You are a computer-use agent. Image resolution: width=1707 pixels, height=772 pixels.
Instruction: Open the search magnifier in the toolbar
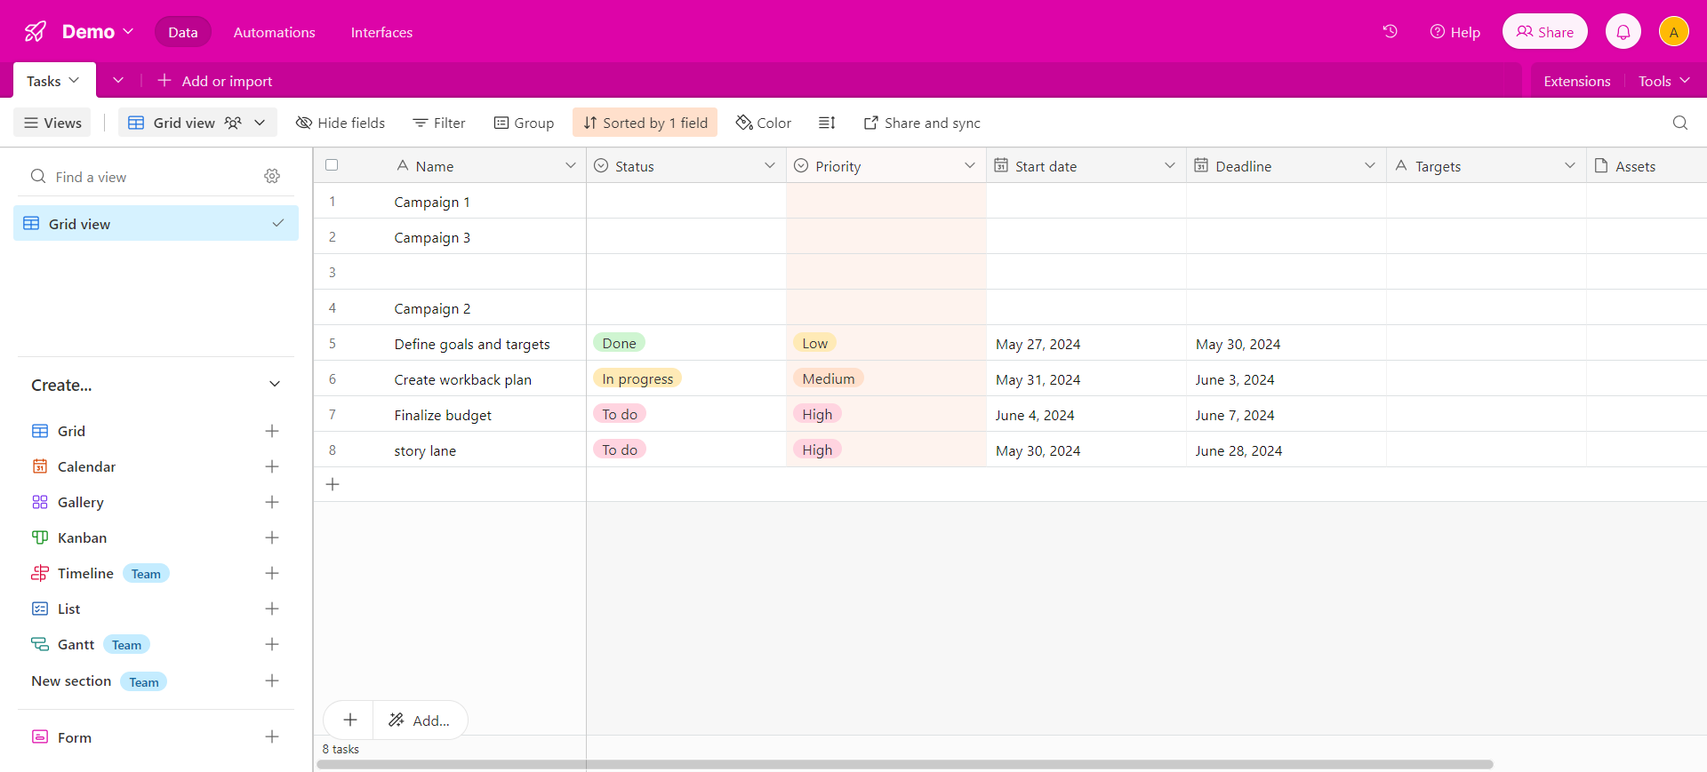1680,123
